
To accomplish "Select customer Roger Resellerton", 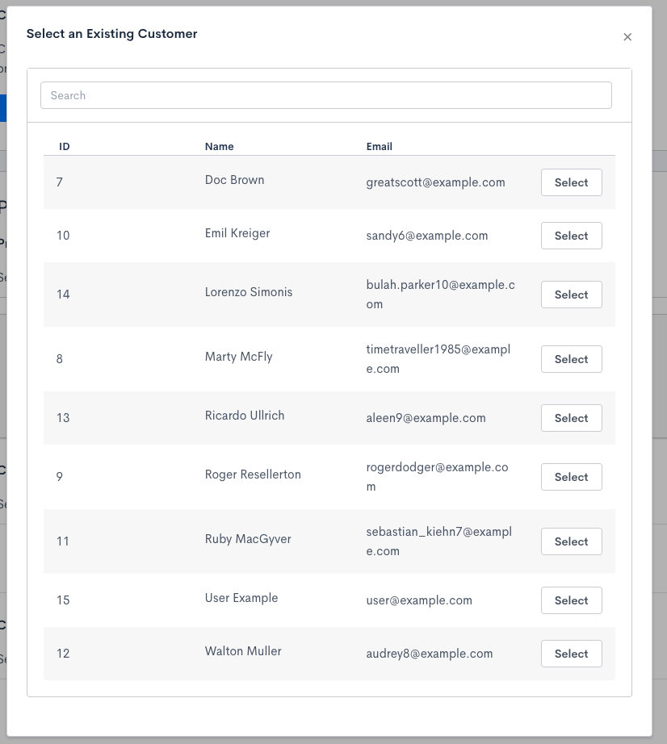I will [571, 477].
